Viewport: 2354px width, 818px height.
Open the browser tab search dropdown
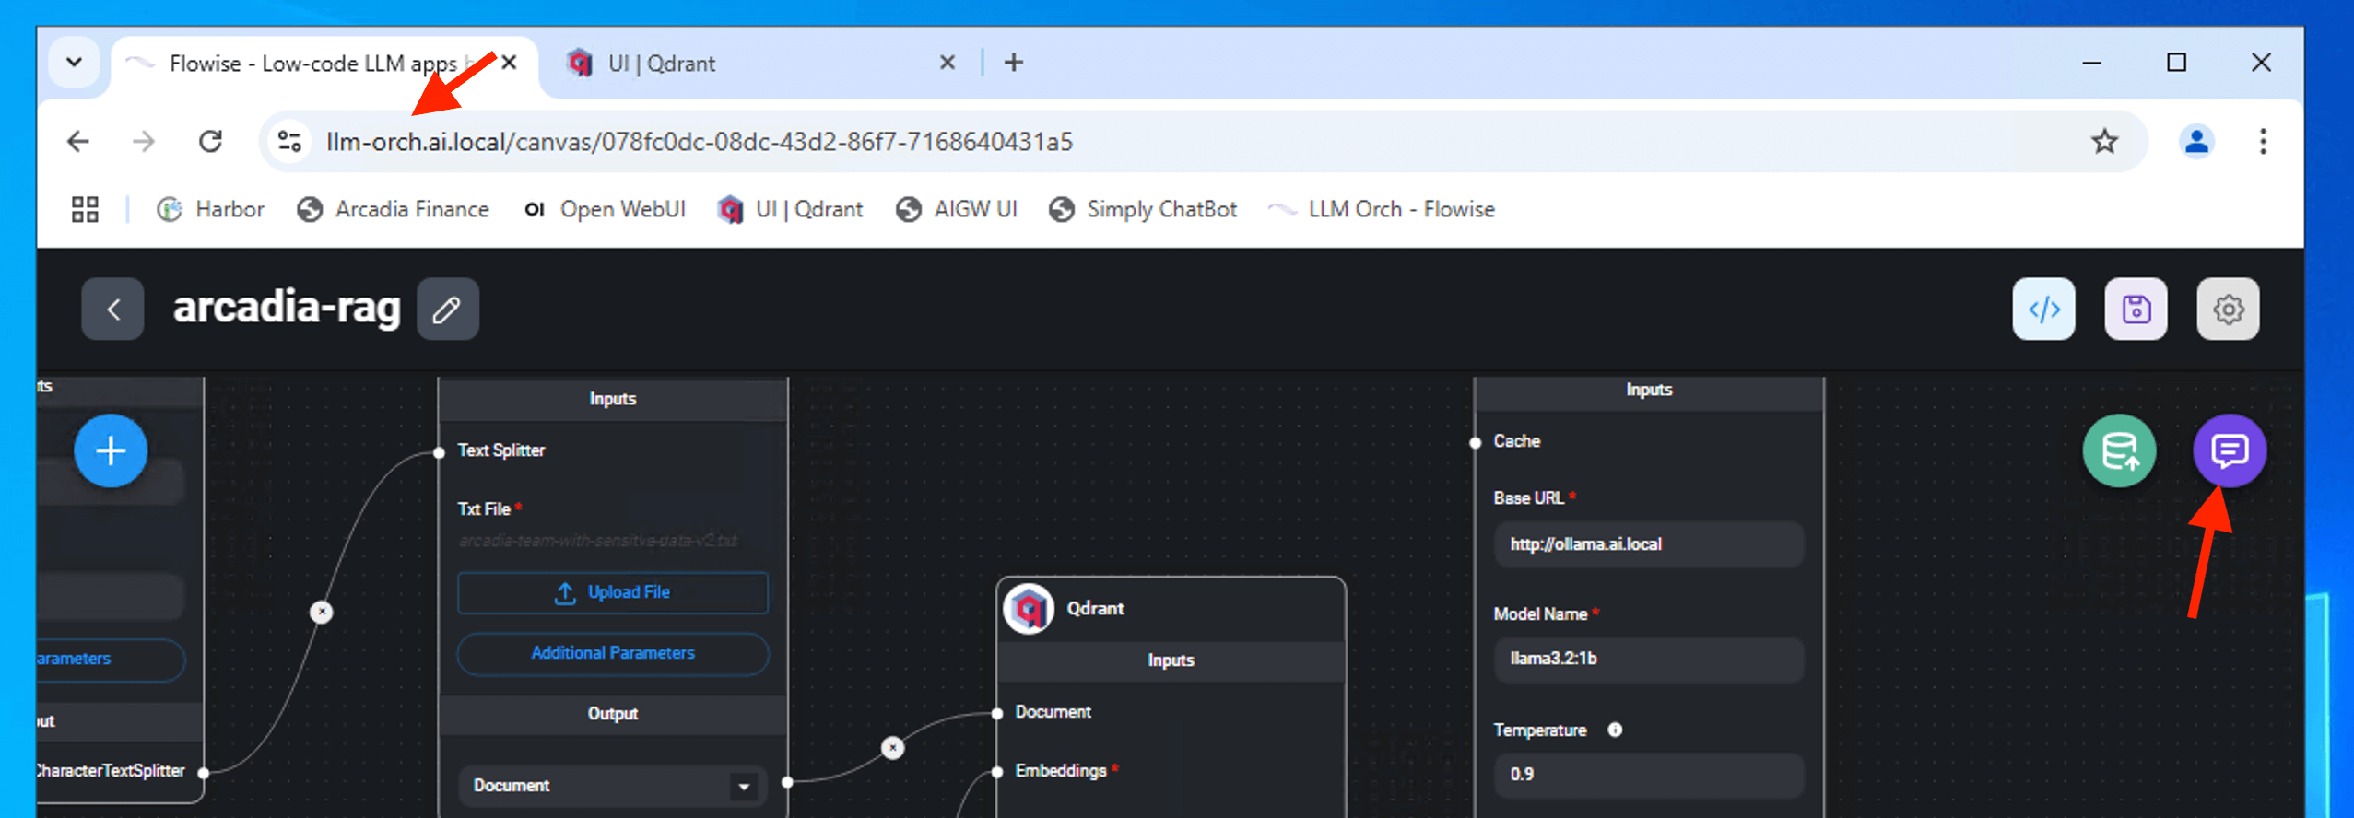74,63
